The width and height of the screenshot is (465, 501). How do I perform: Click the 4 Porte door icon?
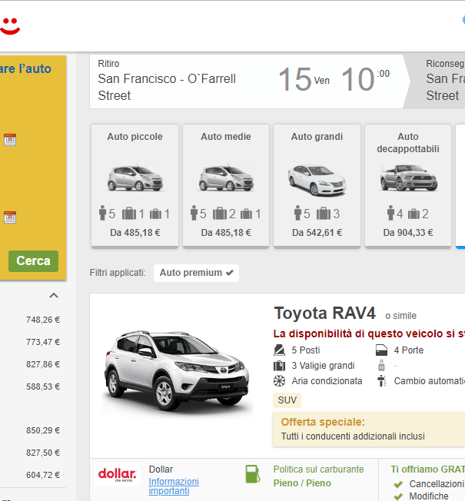381,350
